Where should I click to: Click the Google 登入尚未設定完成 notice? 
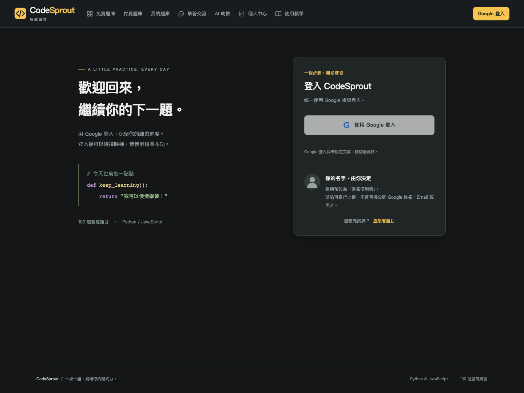coord(341,152)
